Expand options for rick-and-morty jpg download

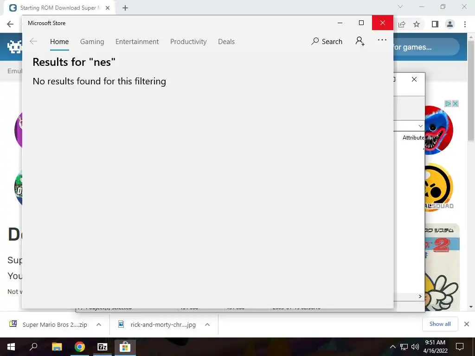tap(207, 324)
